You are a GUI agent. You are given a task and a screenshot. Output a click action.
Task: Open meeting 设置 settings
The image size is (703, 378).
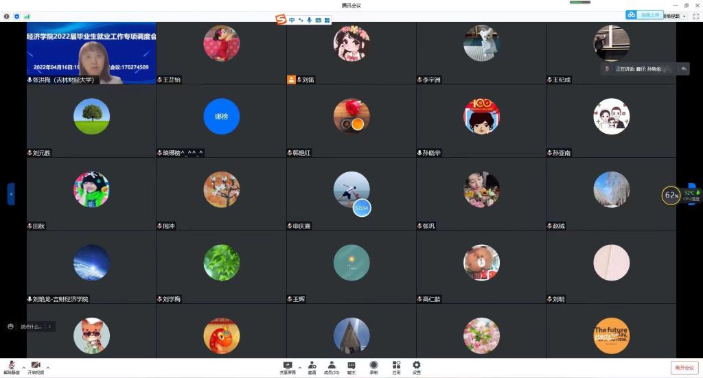pos(416,367)
